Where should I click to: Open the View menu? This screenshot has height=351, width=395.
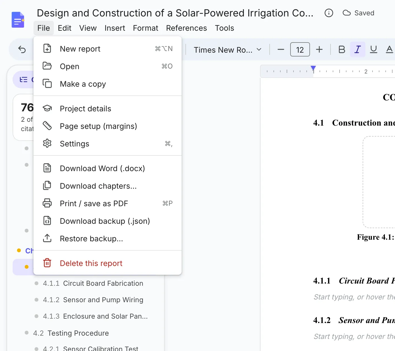pos(88,28)
